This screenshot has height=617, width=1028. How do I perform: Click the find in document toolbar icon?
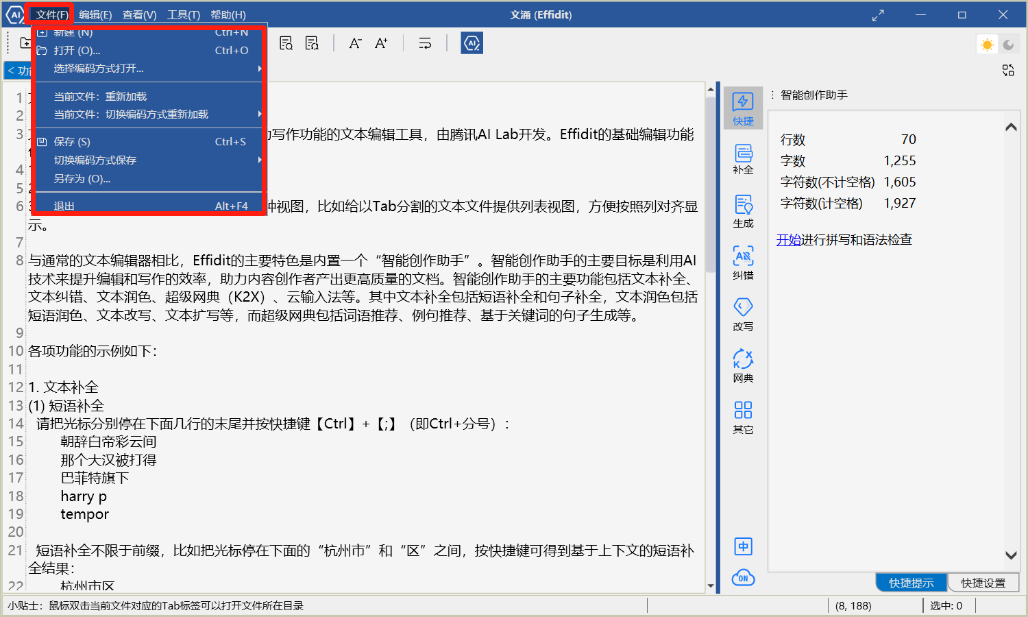point(286,43)
